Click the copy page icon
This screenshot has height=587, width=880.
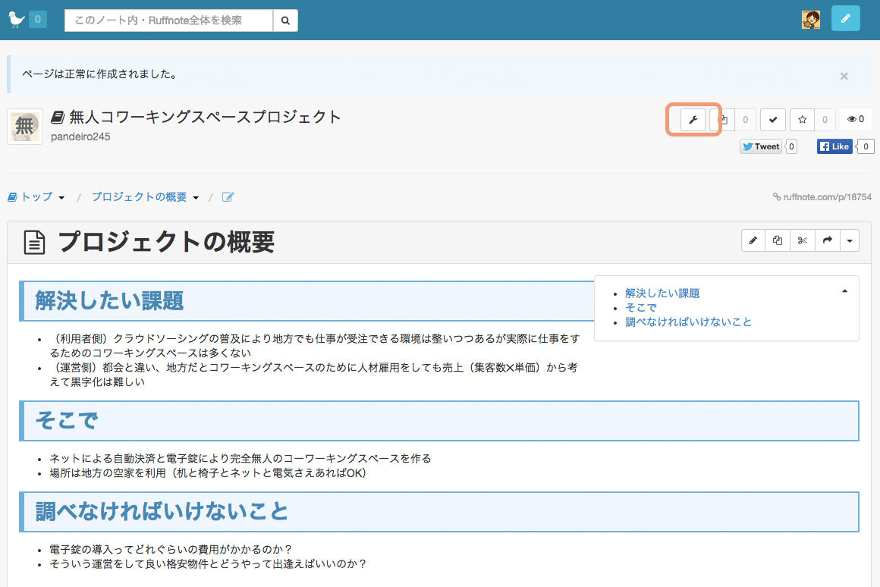point(777,241)
